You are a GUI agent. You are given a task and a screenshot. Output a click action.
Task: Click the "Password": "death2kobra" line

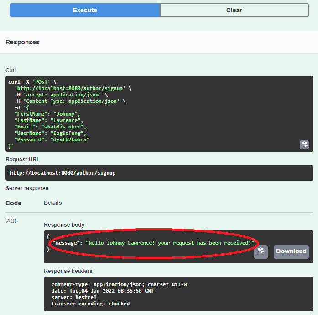point(52,139)
